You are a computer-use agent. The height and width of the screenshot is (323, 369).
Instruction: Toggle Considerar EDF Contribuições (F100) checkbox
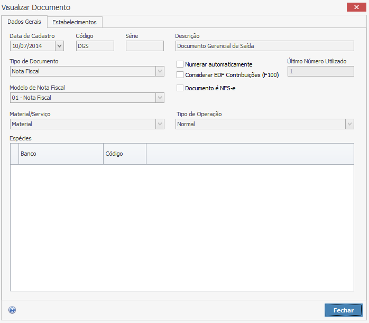pos(180,75)
